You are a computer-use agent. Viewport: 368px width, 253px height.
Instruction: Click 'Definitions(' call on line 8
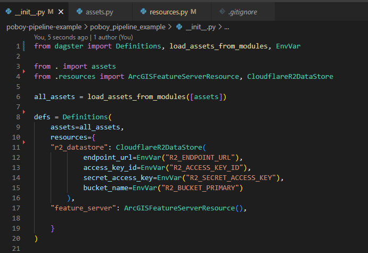click(87, 117)
